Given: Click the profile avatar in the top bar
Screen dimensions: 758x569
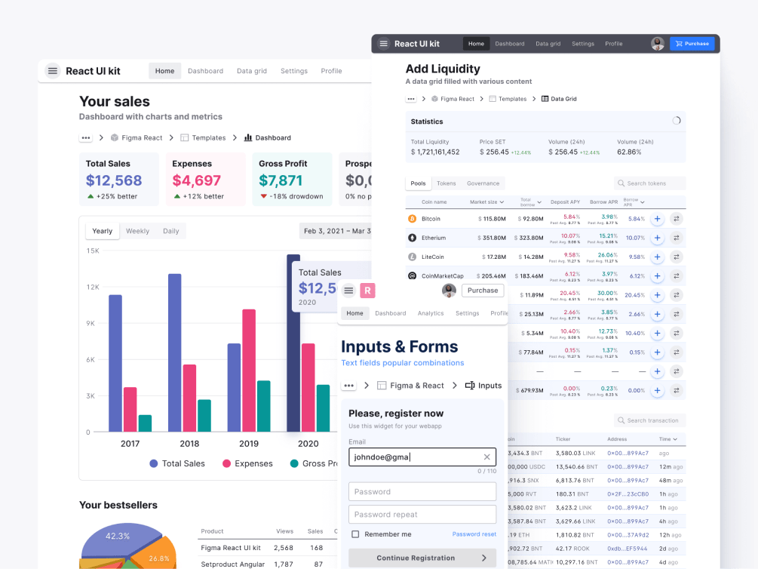Looking at the screenshot, I should (657, 43).
